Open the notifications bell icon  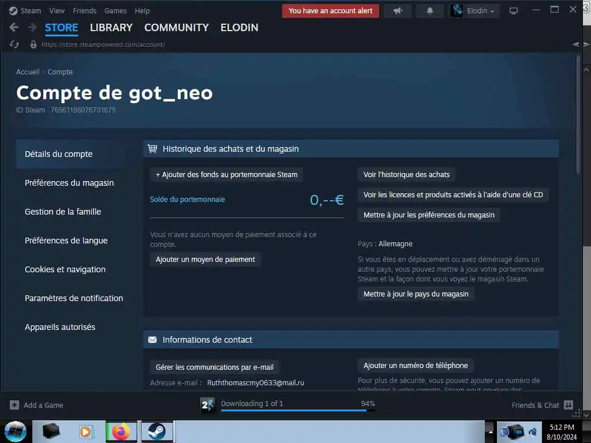tap(429, 11)
